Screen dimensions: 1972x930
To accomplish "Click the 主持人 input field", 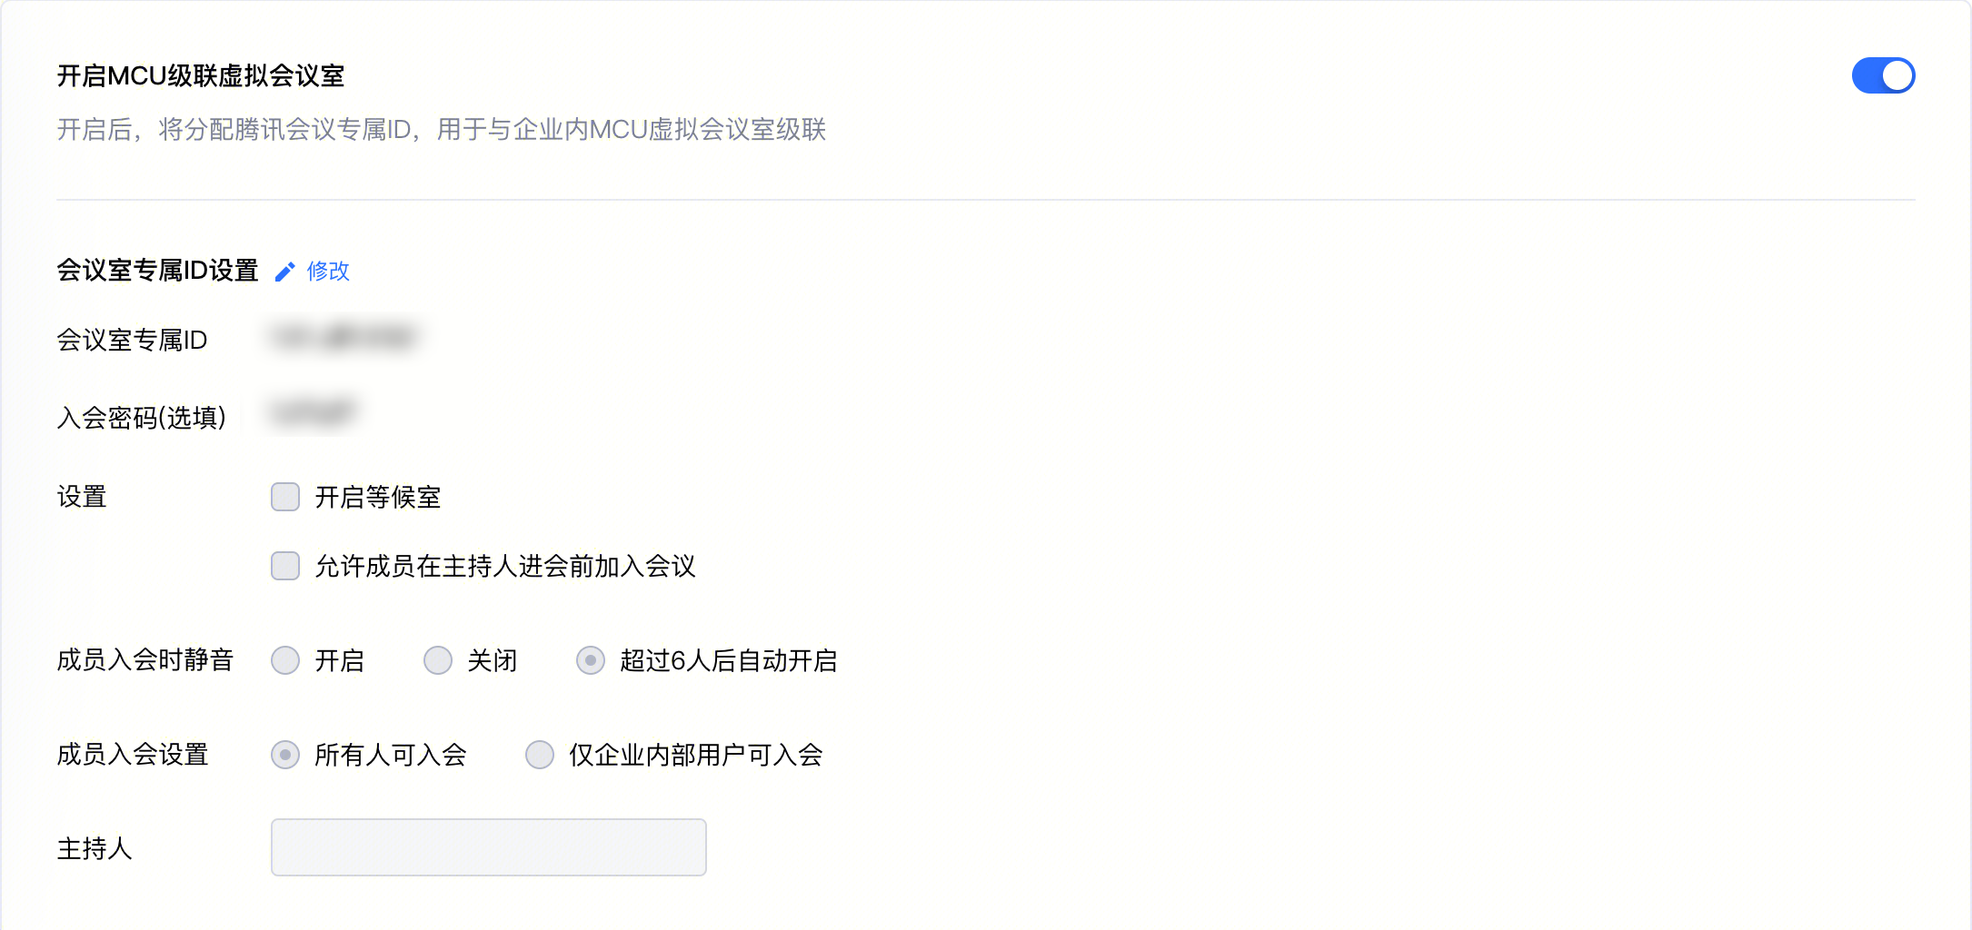I will pos(489,847).
